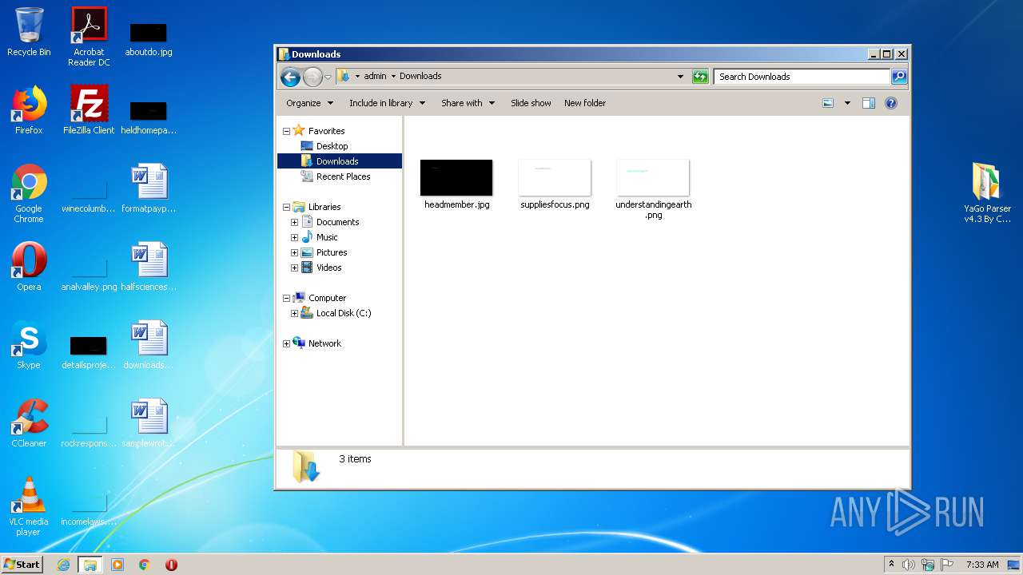
Task: Select the Computer node in tree
Action: tap(327, 298)
